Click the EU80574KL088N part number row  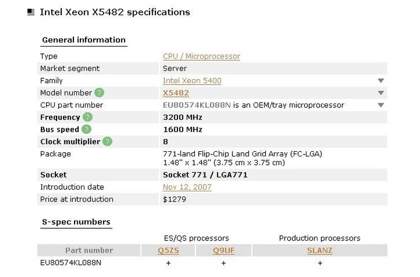click(71, 263)
